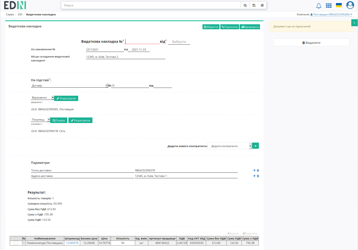Click the clear search icon
This screenshot has height=250, width=358.
(262, 5)
